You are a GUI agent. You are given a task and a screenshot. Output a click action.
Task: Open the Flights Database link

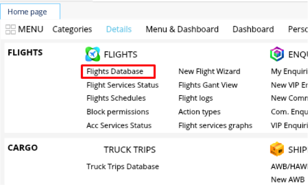tap(115, 71)
